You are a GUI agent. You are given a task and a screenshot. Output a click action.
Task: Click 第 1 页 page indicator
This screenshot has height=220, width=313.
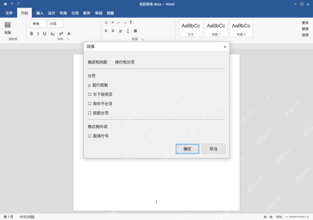[x=9, y=217]
